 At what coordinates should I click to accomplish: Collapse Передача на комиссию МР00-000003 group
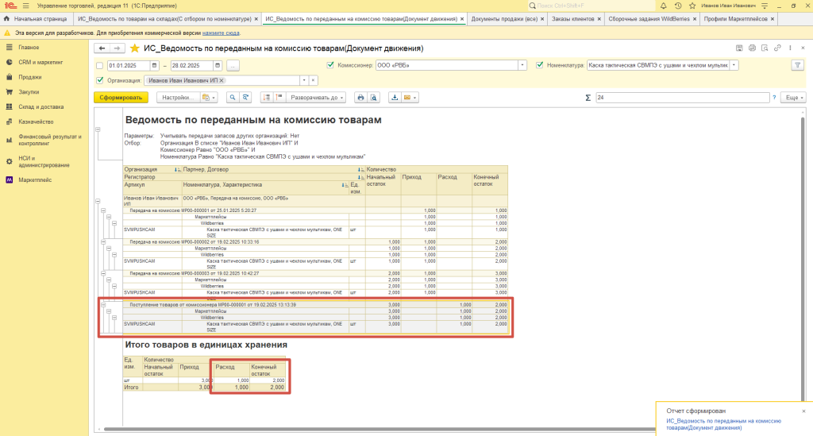103,273
